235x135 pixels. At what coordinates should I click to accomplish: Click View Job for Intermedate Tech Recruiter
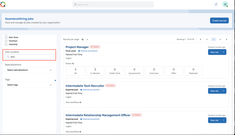[214, 91]
